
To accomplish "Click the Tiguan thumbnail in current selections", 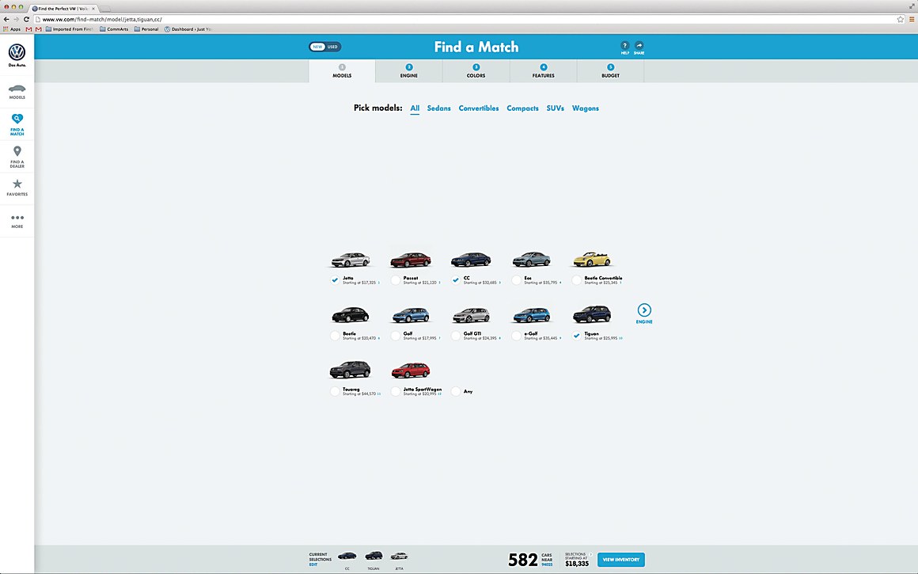I will (x=374, y=556).
